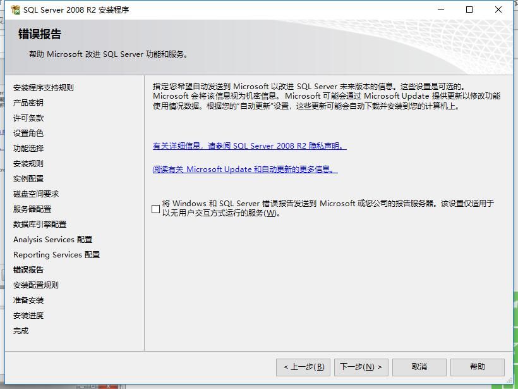Click the 错误报告 page heading
The image size is (518, 389).
[40, 34]
